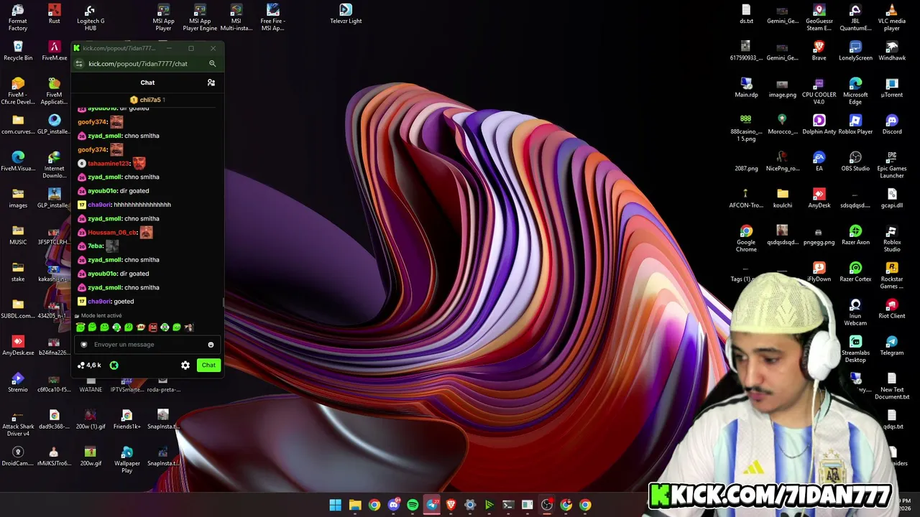This screenshot has height=517, width=920.
Task: Launch the EA app desktop icon
Action: tap(819, 161)
